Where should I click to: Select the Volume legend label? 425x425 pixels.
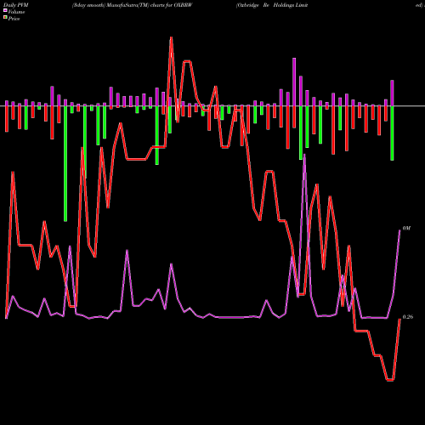pos(16,12)
